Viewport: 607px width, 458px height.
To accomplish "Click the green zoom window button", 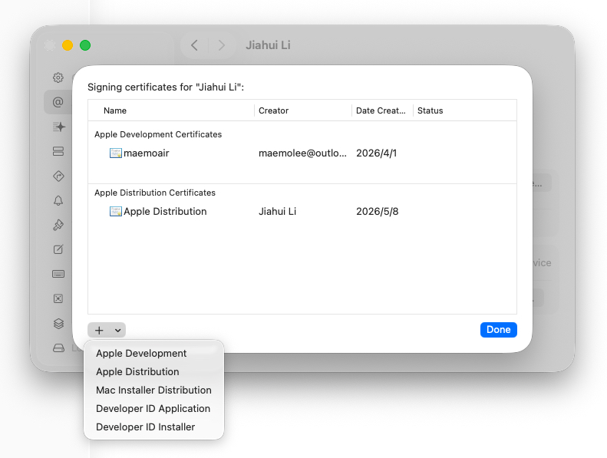I will (x=85, y=45).
